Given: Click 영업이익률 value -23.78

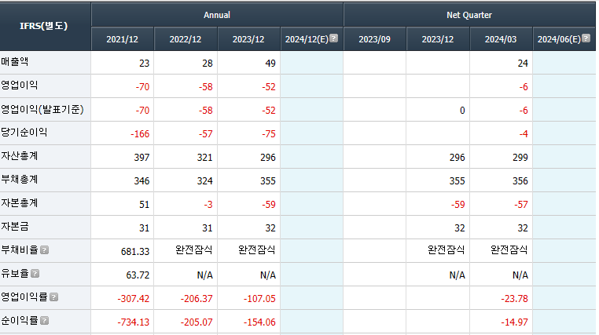Looking at the screenshot, I should point(515,299).
